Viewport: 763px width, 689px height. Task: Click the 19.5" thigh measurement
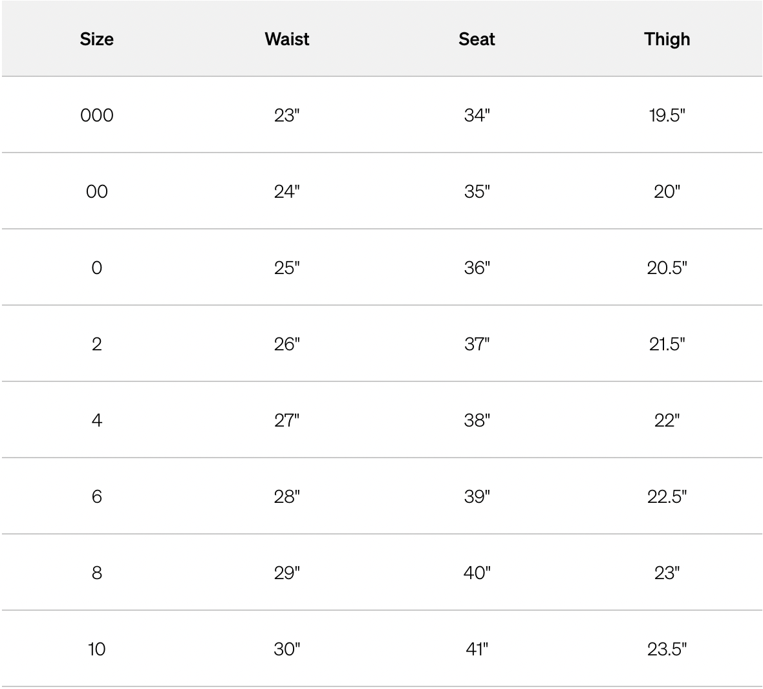point(667,116)
